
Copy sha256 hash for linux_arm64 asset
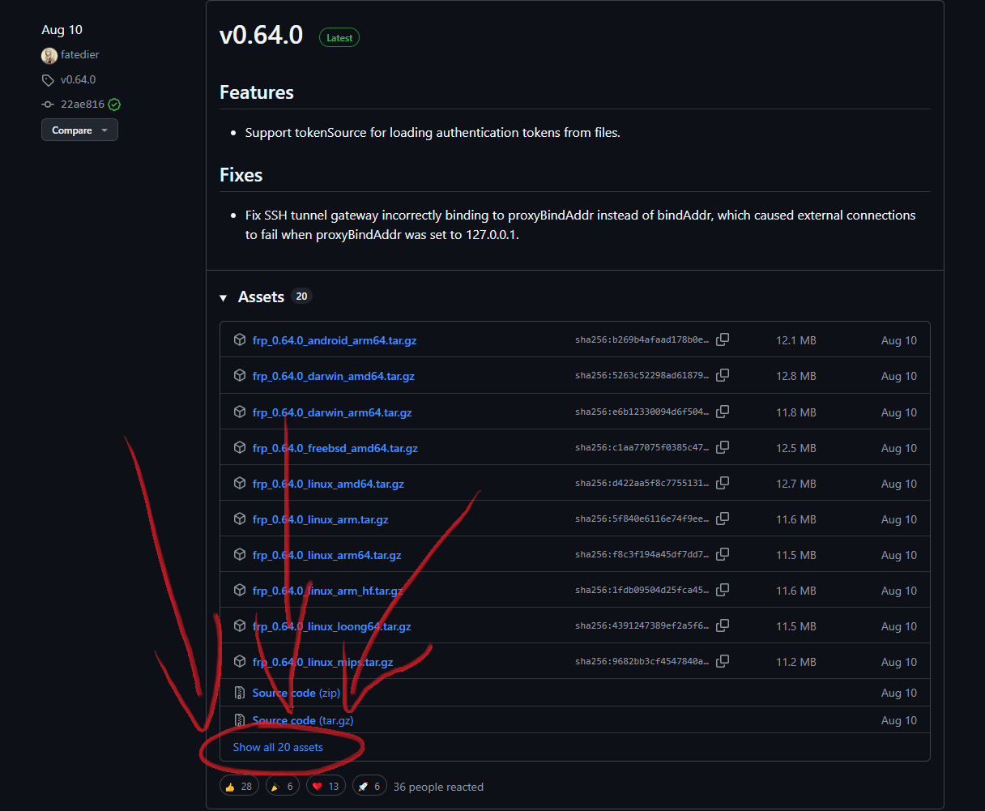pos(723,554)
